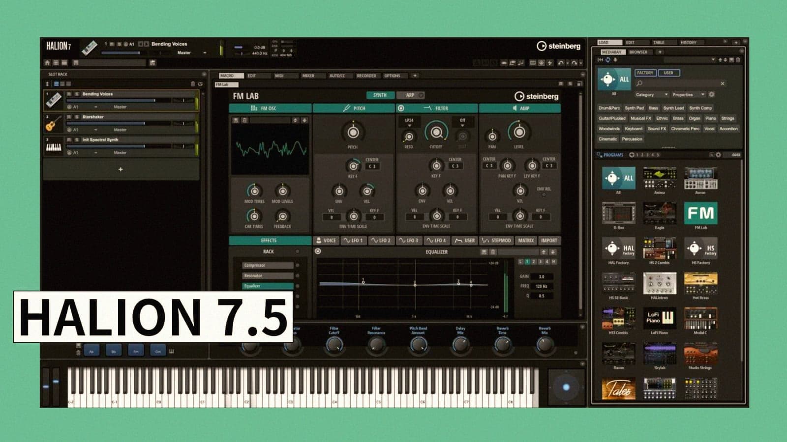Open the Off distortion type dropdown

tap(462, 122)
